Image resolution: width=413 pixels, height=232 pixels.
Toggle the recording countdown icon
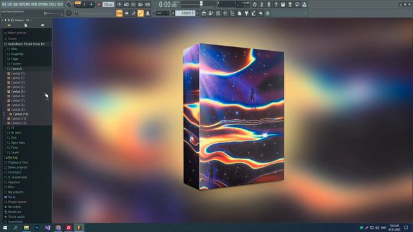pyautogui.click(x=134, y=5)
